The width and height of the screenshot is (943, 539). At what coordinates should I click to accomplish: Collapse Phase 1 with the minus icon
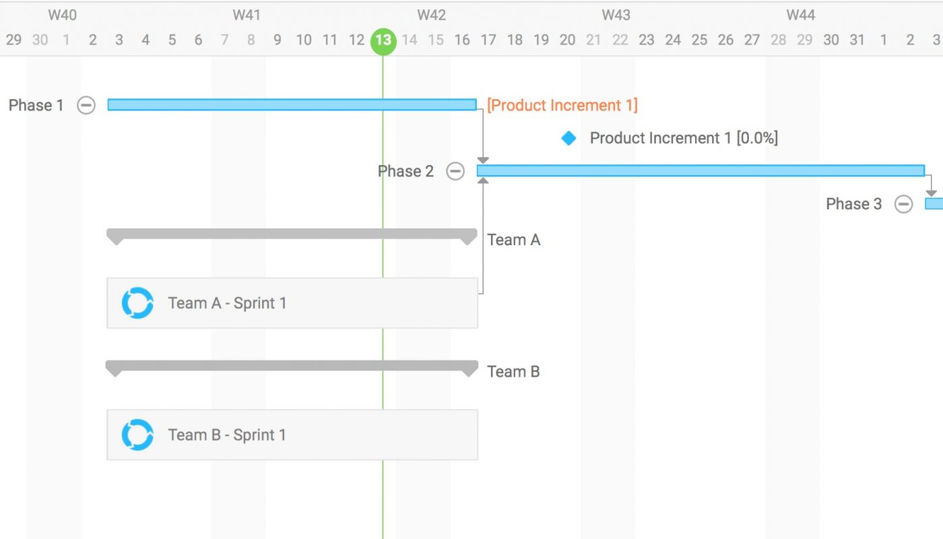86,105
